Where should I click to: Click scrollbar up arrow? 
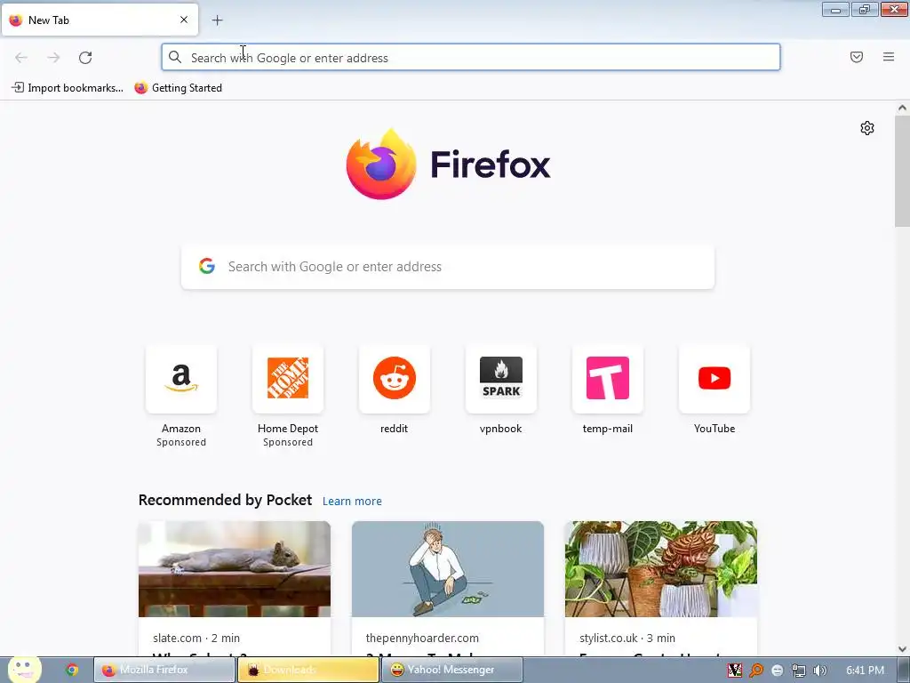902,108
